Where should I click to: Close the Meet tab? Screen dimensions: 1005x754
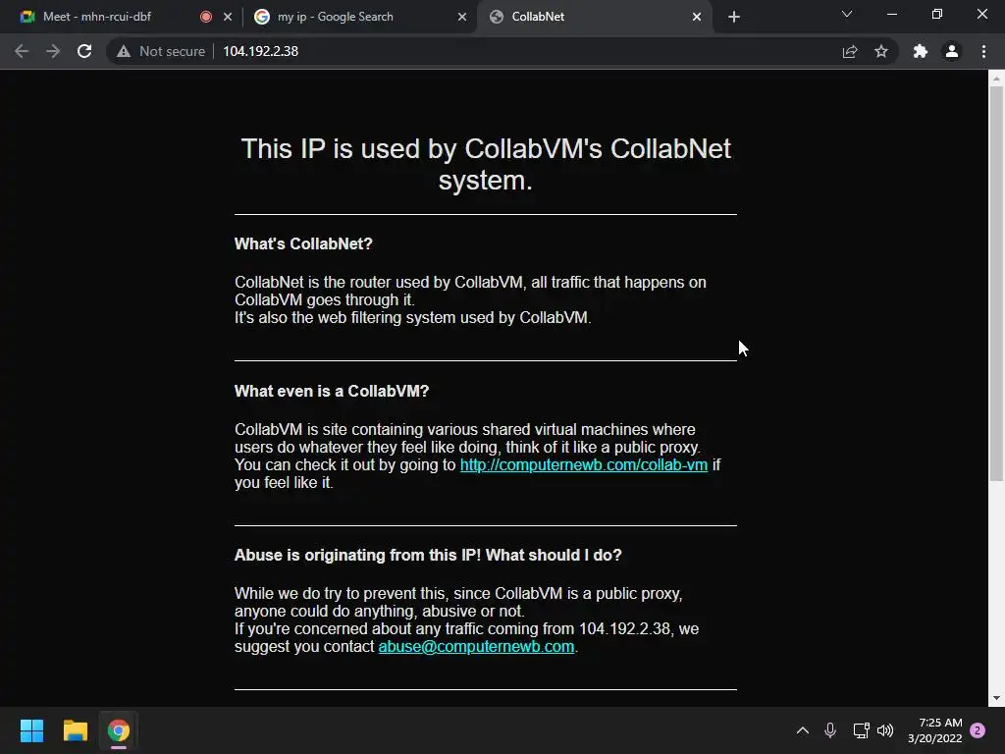click(228, 17)
